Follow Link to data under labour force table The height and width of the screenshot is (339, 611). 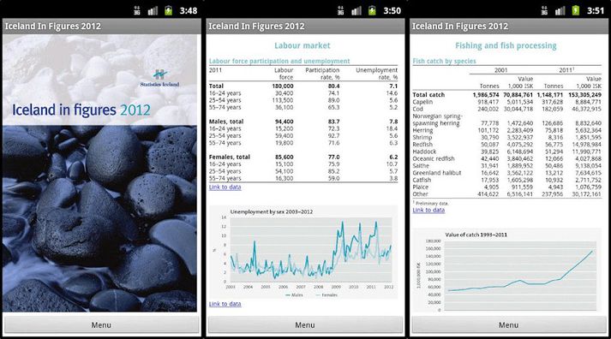(225, 187)
